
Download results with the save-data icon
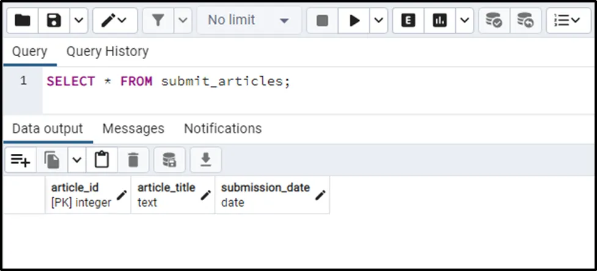206,161
